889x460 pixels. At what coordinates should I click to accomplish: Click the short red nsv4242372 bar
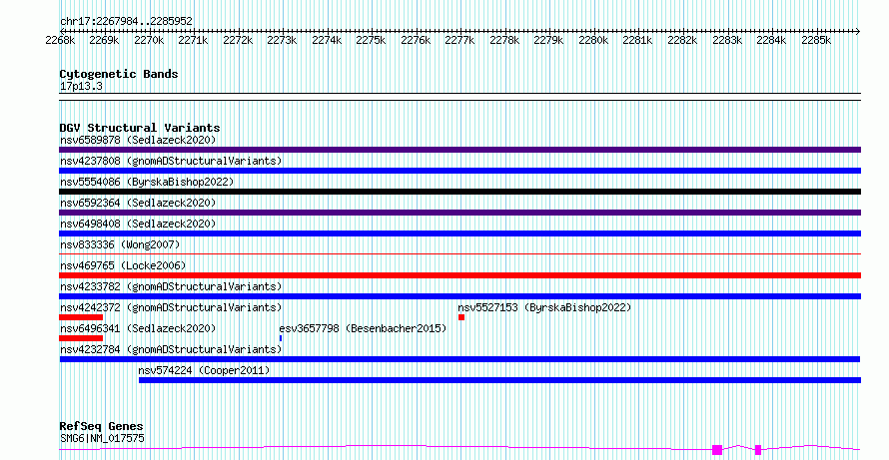tap(81, 317)
